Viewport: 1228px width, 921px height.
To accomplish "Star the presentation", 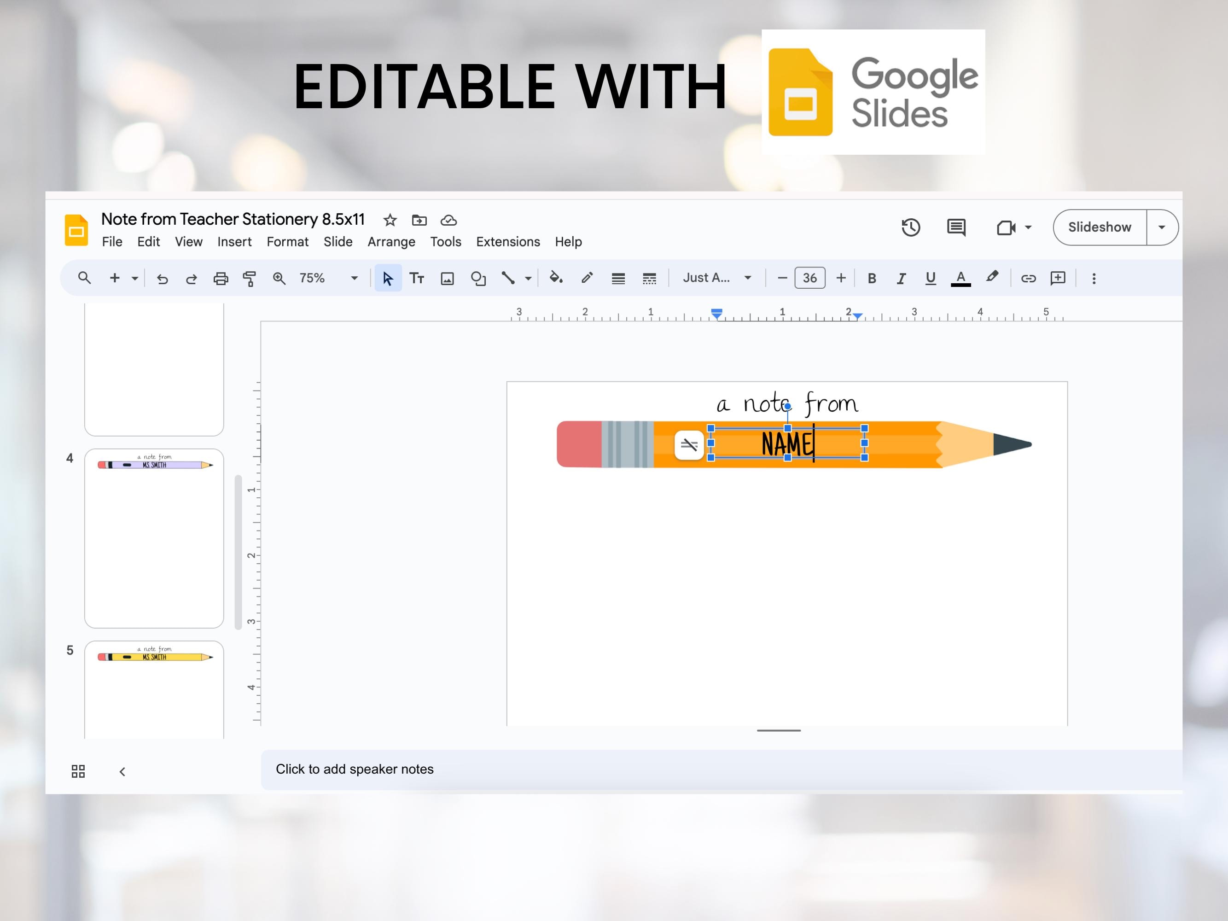I will [x=390, y=221].
